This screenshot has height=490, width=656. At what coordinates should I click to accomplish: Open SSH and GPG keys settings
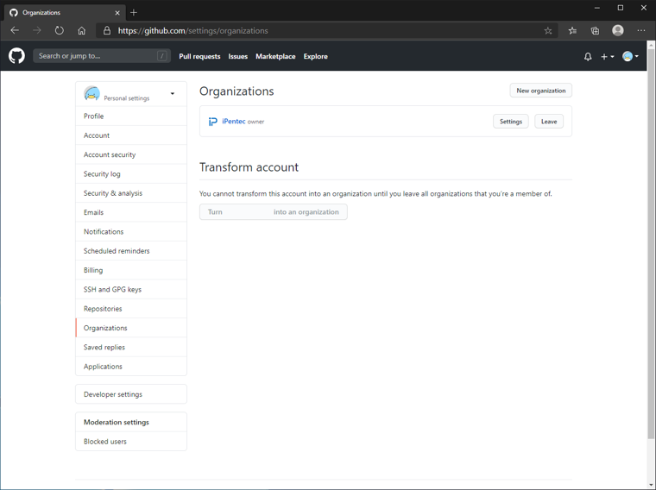coord(131,289)
